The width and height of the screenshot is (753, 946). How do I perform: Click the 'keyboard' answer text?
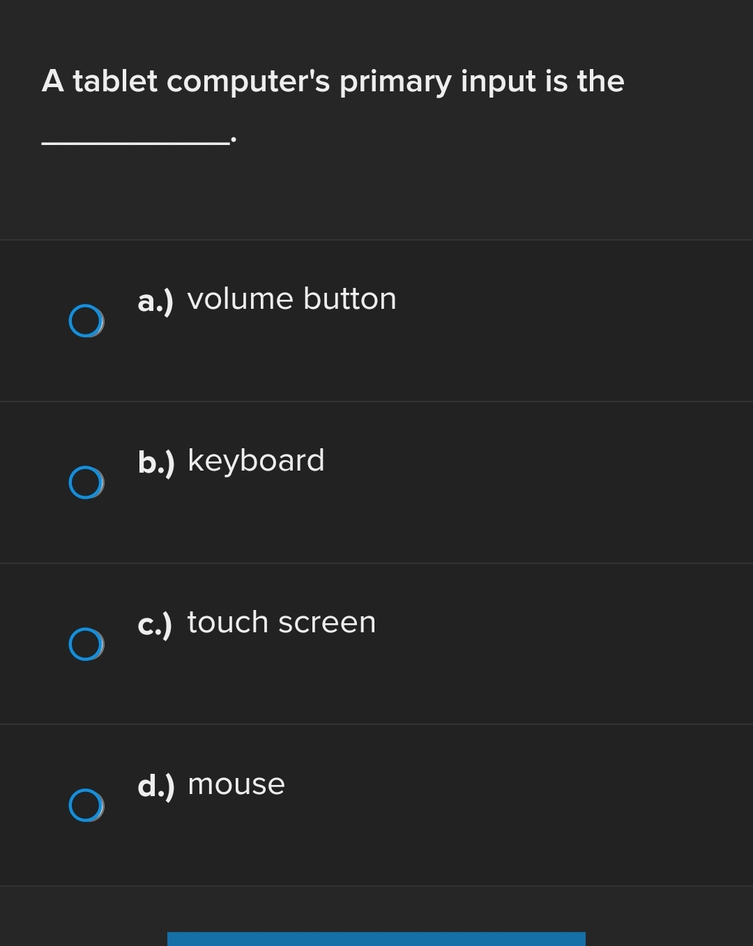(x=257, y=460)
